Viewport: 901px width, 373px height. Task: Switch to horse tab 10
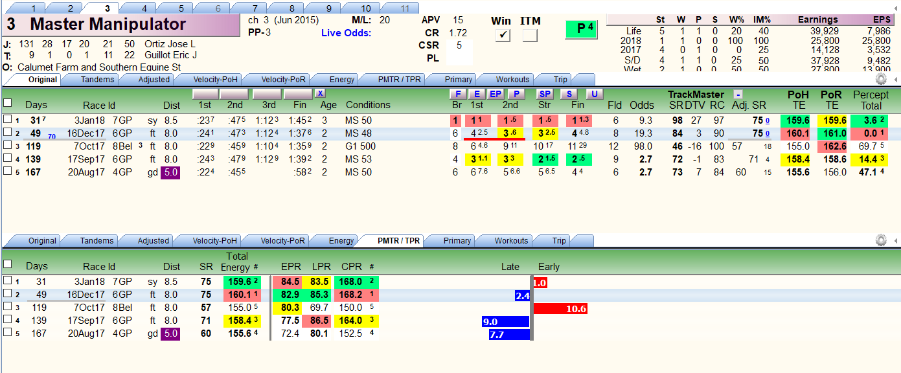pyautogui.click(x=366, y=8)
